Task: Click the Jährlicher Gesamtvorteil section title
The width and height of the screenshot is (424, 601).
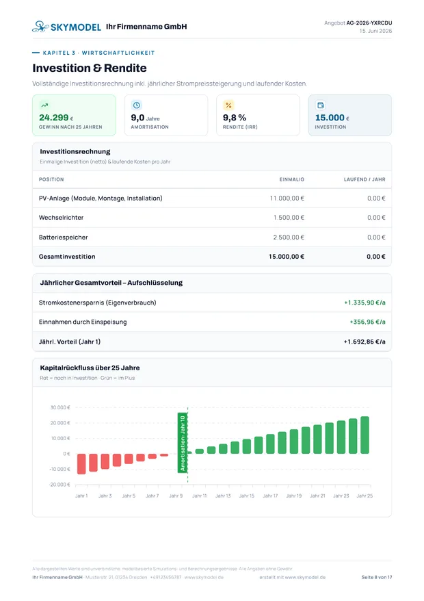Action: [x=111, y=283]
